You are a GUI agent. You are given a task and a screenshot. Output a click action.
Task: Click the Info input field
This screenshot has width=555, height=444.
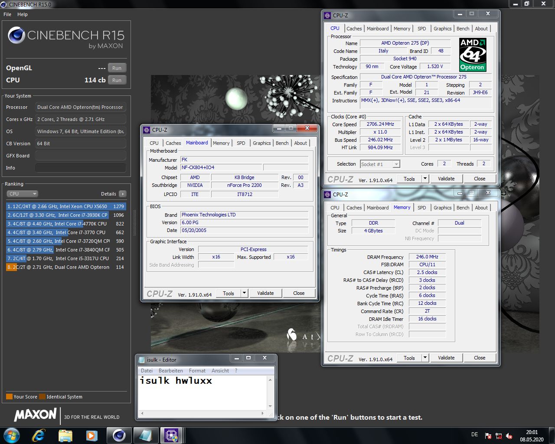[x=81, y=168]
